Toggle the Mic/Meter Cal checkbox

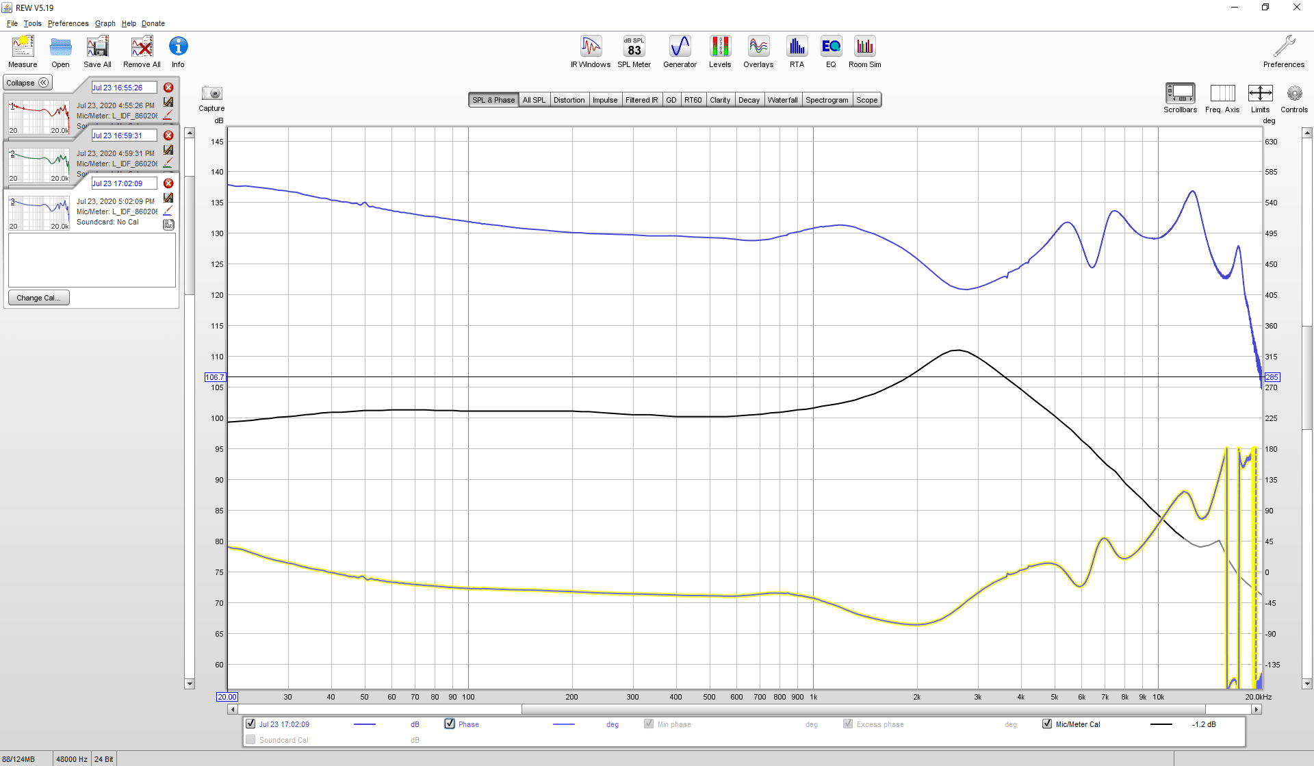pyautogui.click(x=1047, y=724)
